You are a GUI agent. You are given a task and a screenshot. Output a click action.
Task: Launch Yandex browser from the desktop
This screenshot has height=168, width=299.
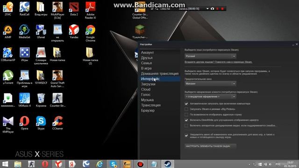coord(74,32)
